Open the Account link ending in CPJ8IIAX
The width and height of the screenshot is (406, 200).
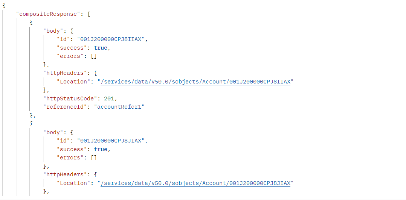(196, 82)
